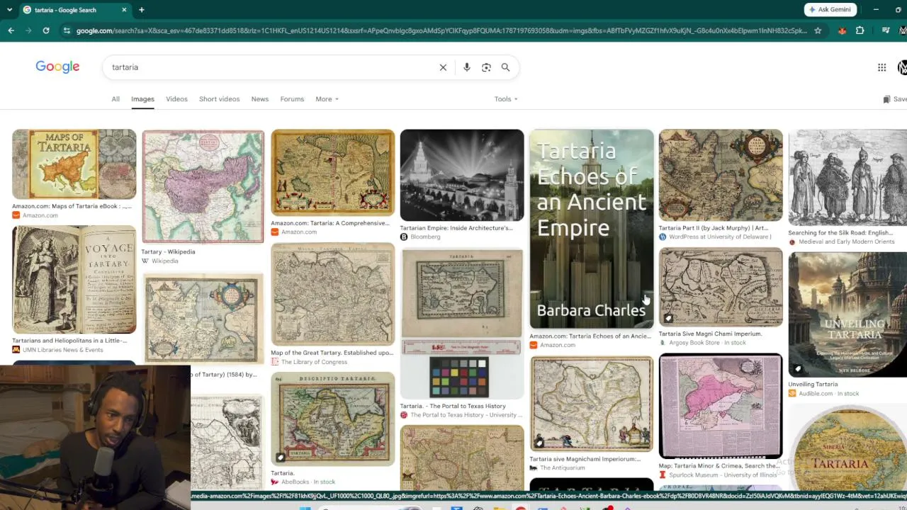Open a new browser tab
The height and width of the screenshot is (510, 907).
(x=141, y=10)
